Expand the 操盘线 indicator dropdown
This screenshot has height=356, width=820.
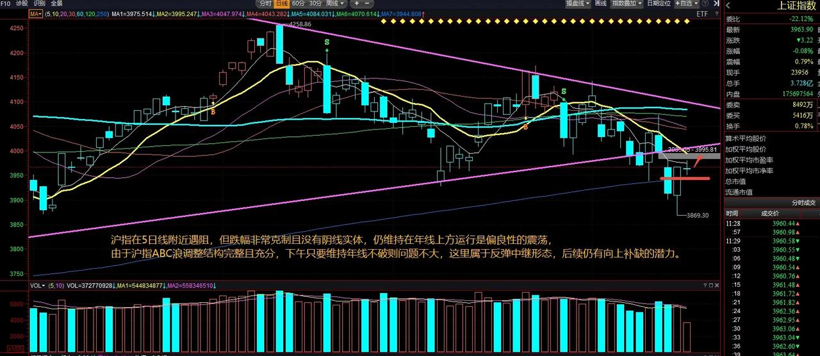(x=577, y=3)
